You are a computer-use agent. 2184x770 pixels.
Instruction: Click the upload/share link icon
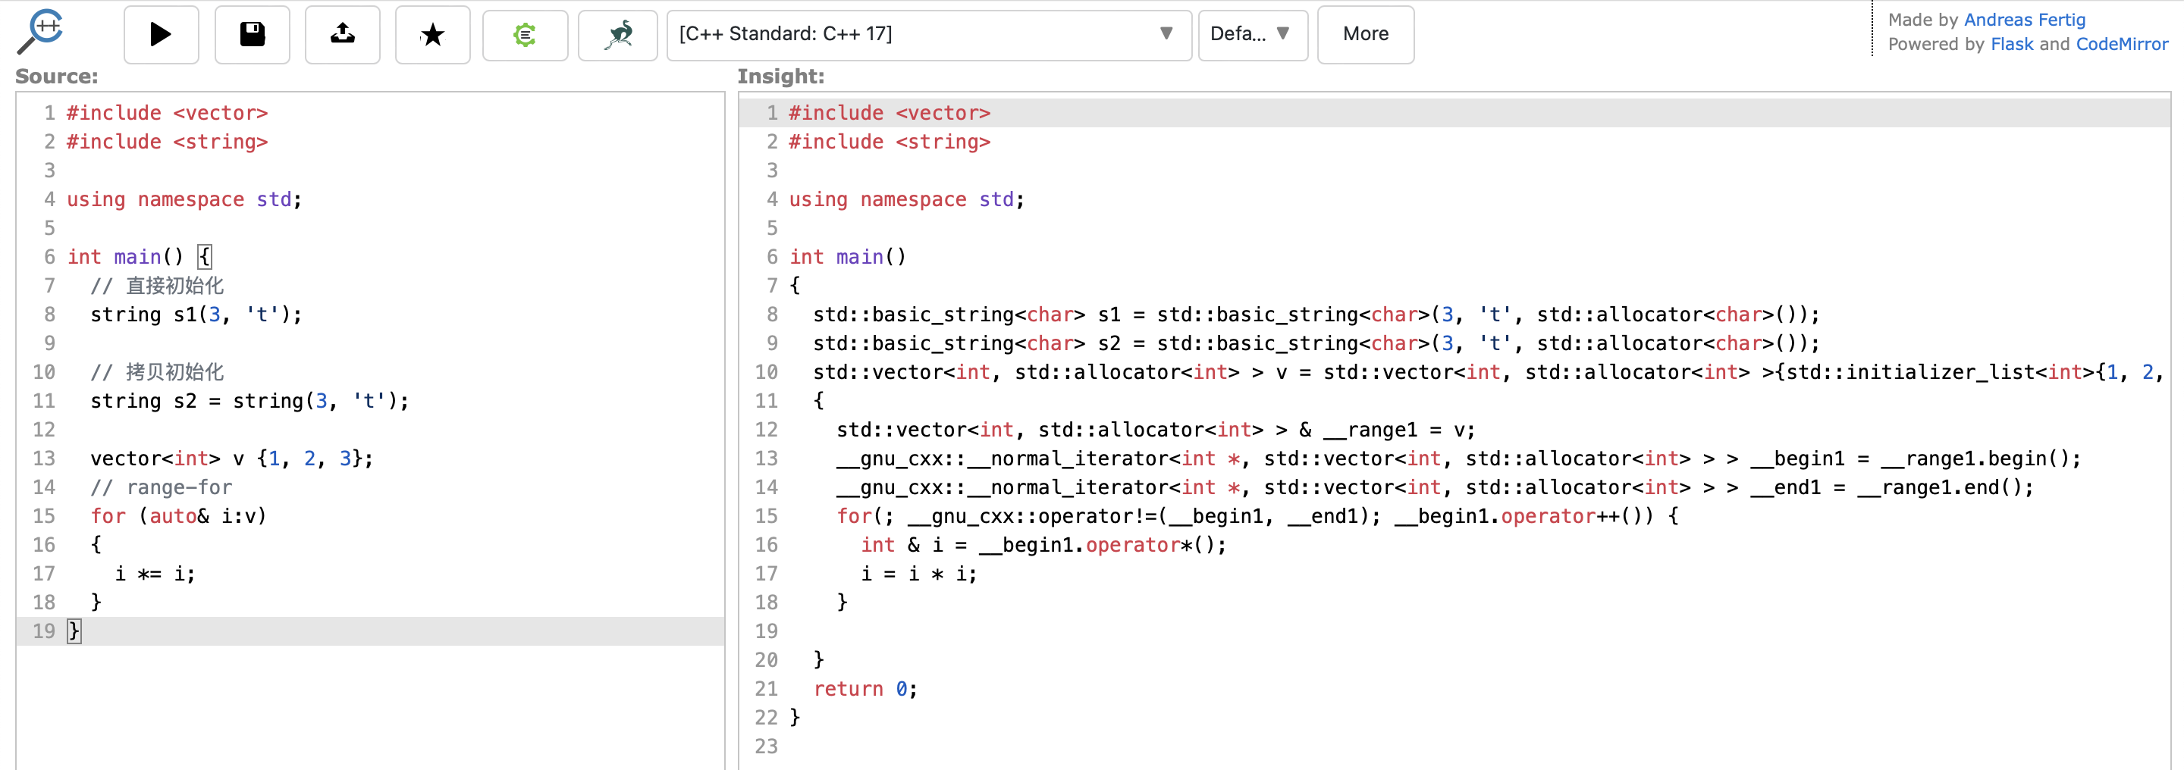pos(343,34)
